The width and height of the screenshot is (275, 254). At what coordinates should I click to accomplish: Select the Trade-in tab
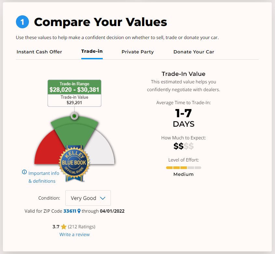coord(92,51)
